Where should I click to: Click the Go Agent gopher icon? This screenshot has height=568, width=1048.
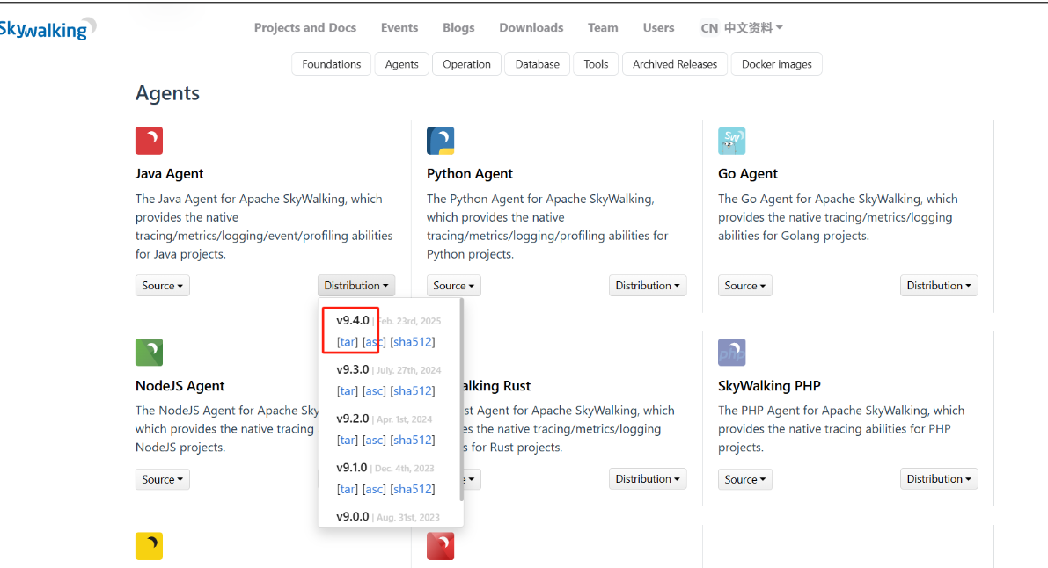point(732,141)
